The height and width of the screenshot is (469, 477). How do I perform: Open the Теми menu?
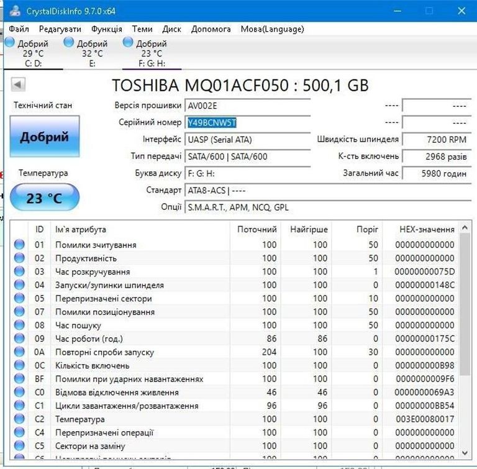(142, 29)
